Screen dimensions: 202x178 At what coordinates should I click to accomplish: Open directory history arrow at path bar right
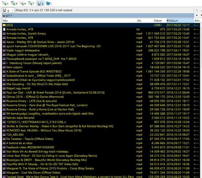tap(201, 15)
